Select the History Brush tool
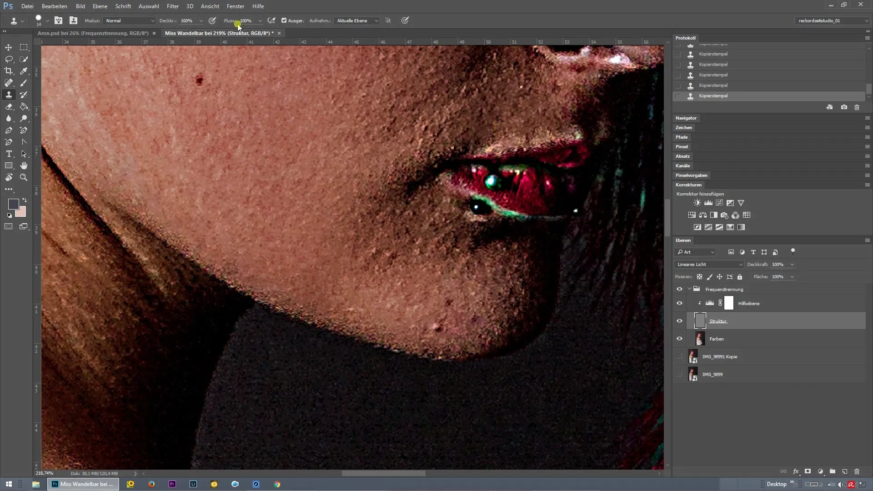873x491 pixels. point(24,95)
